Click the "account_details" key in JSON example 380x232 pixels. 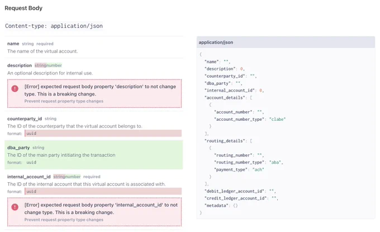(x=225, y=98)
